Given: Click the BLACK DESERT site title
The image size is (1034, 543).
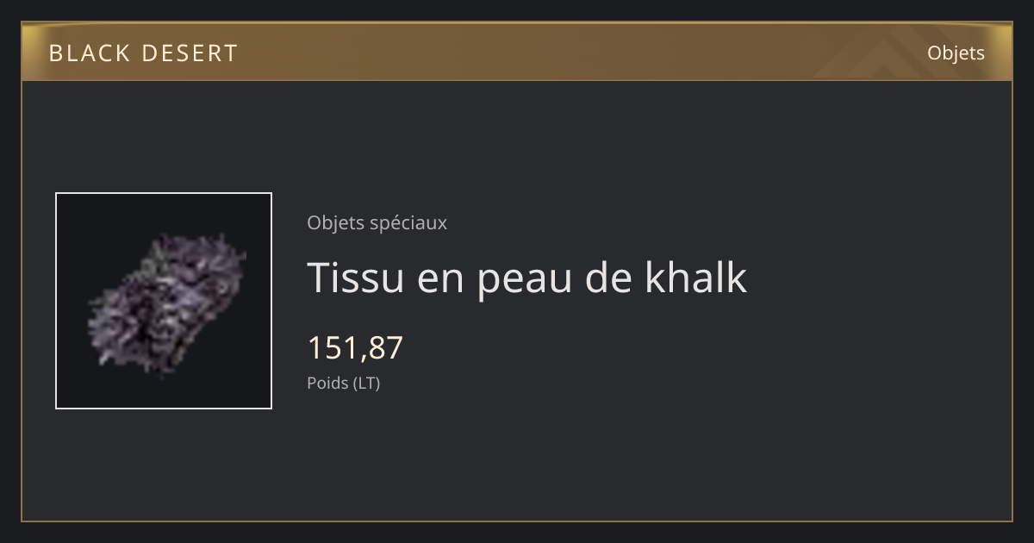Looking at the screenshot, I should (143, 53).
